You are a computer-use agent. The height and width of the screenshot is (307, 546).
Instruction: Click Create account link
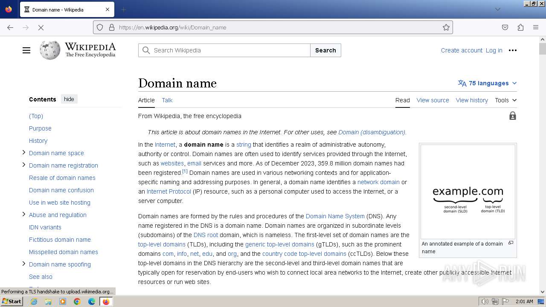pyautogui.click(x=462, y=50)
